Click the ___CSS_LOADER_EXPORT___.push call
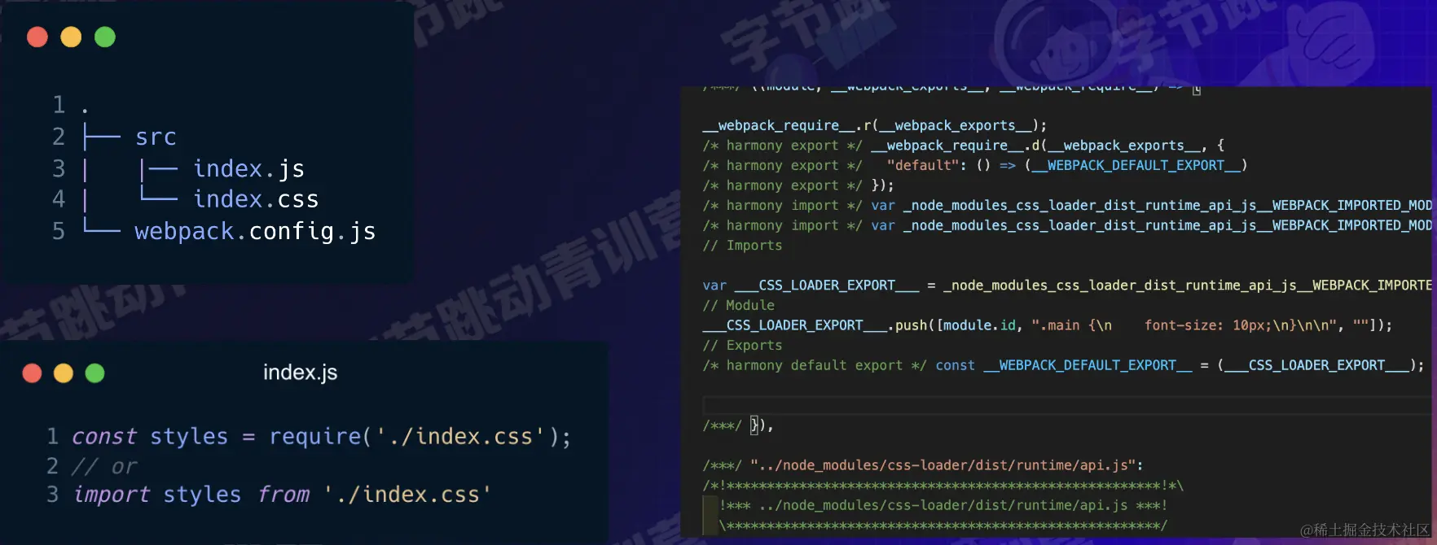1437x545 pixels. point(1047,325)
